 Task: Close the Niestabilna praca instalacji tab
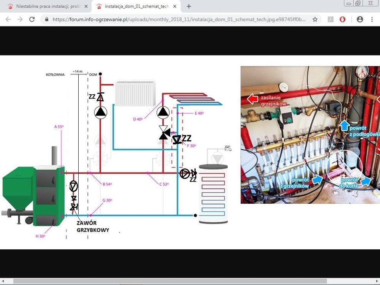[86, 6]
